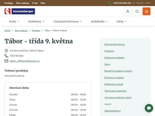This screenshot has width=155, height=116.
Task: Open Reklamace zboží link
Action: (x=114, y=84)
